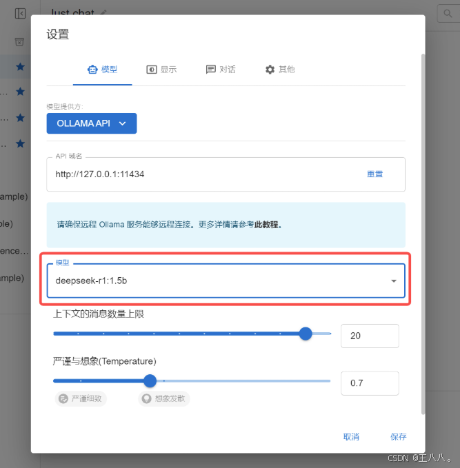The width and height of the screenshot is (460, 468).
Task: Click the context limit value field 20
Action: tap(370, 336)
